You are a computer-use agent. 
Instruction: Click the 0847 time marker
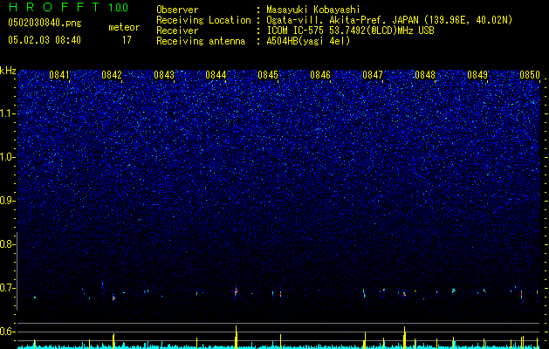(373, 75)
